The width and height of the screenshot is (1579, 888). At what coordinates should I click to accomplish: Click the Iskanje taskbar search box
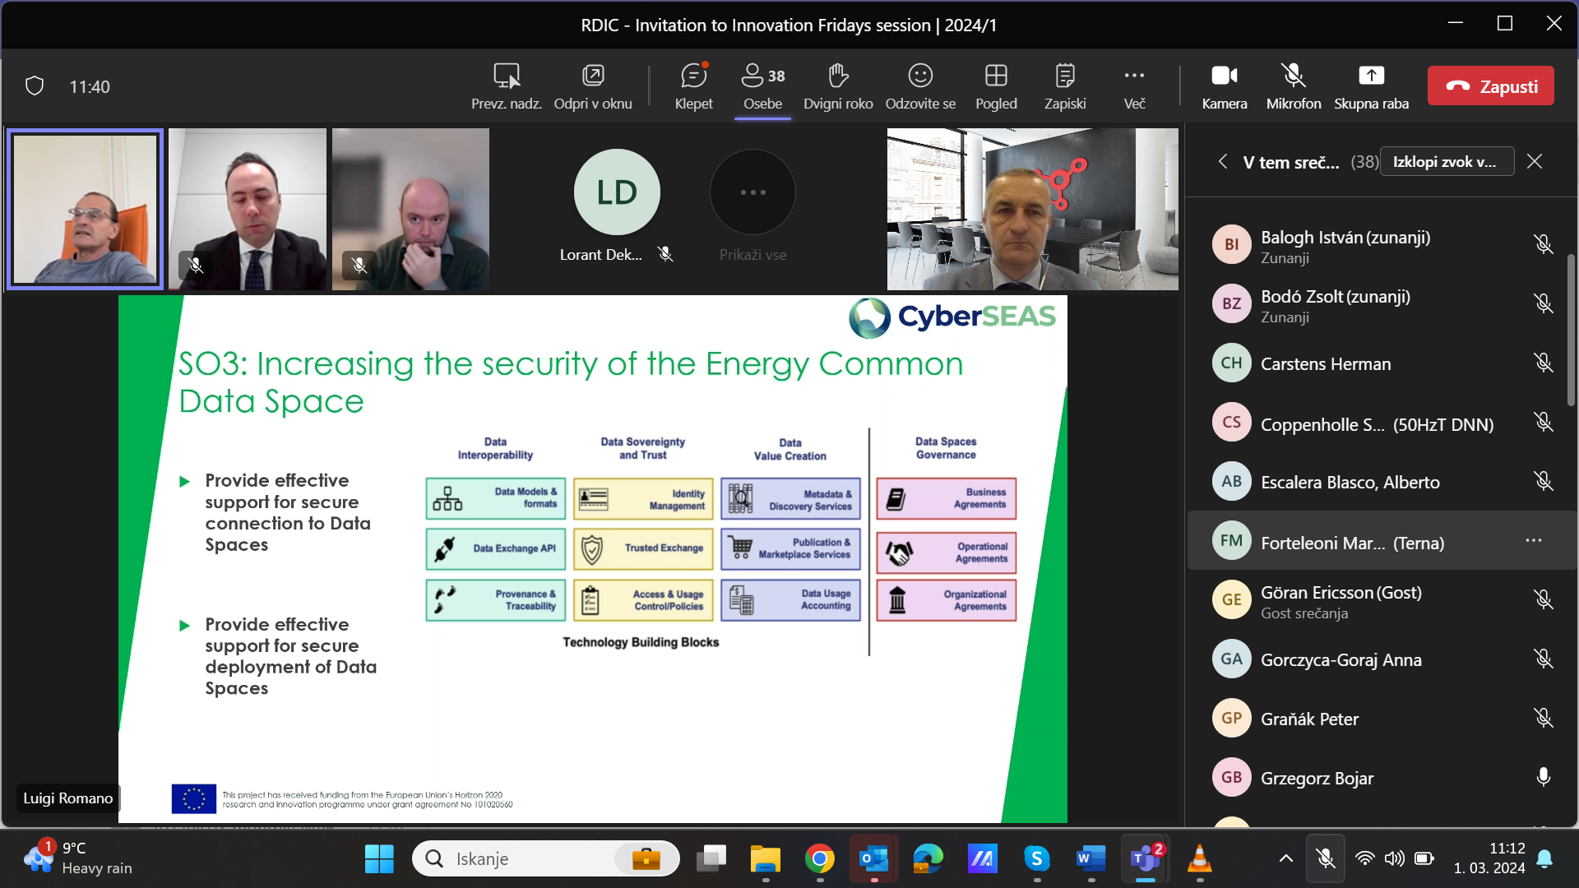click(x=545, y=859)
